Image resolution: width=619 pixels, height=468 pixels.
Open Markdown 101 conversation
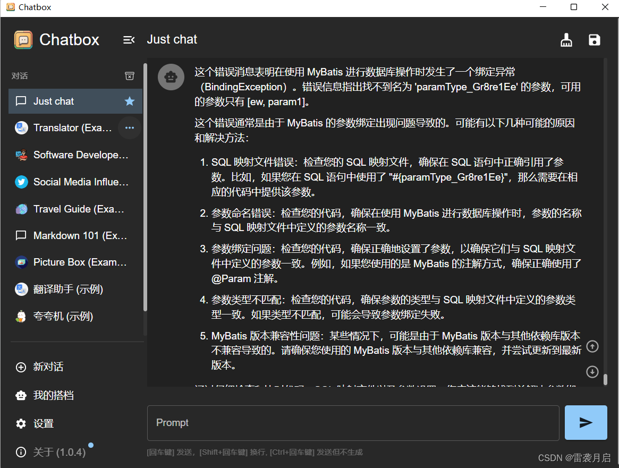tap(75, 235)
